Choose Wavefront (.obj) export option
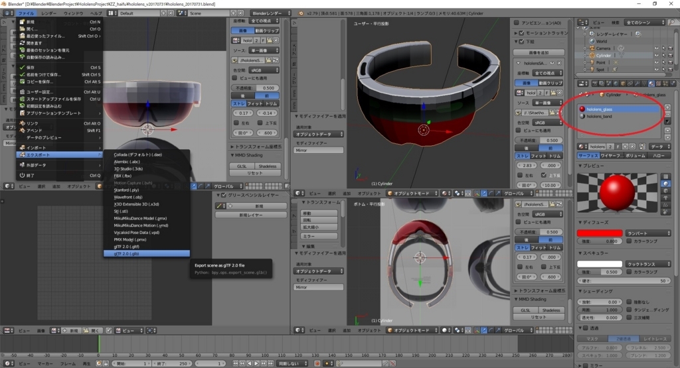 [147, 197]
